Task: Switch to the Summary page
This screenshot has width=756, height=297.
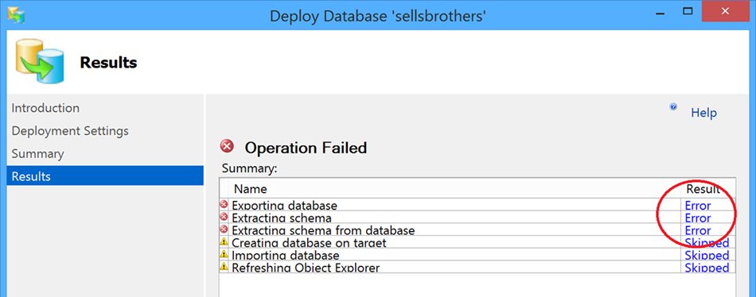Action: click(37, 154)
